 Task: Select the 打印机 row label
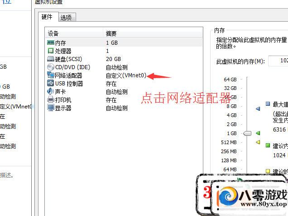coord(63,100)
